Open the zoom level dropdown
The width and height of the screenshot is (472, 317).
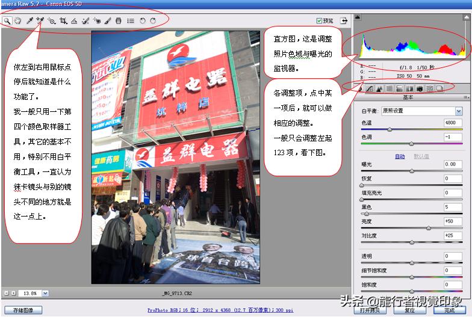[x=45, y=294]
